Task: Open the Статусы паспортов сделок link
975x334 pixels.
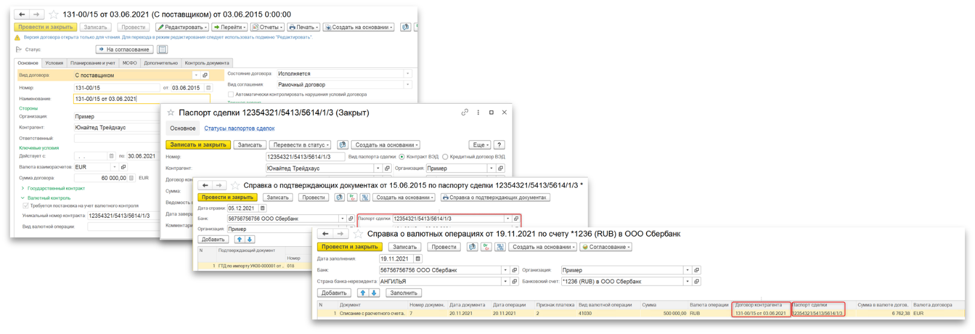Action: pyautogui.click(x=239, y=128)
